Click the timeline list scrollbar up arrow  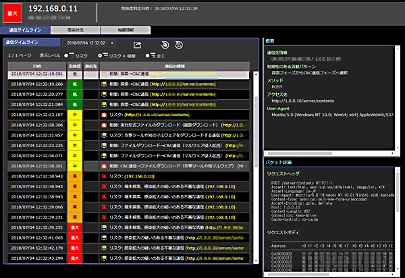[256, 74]
